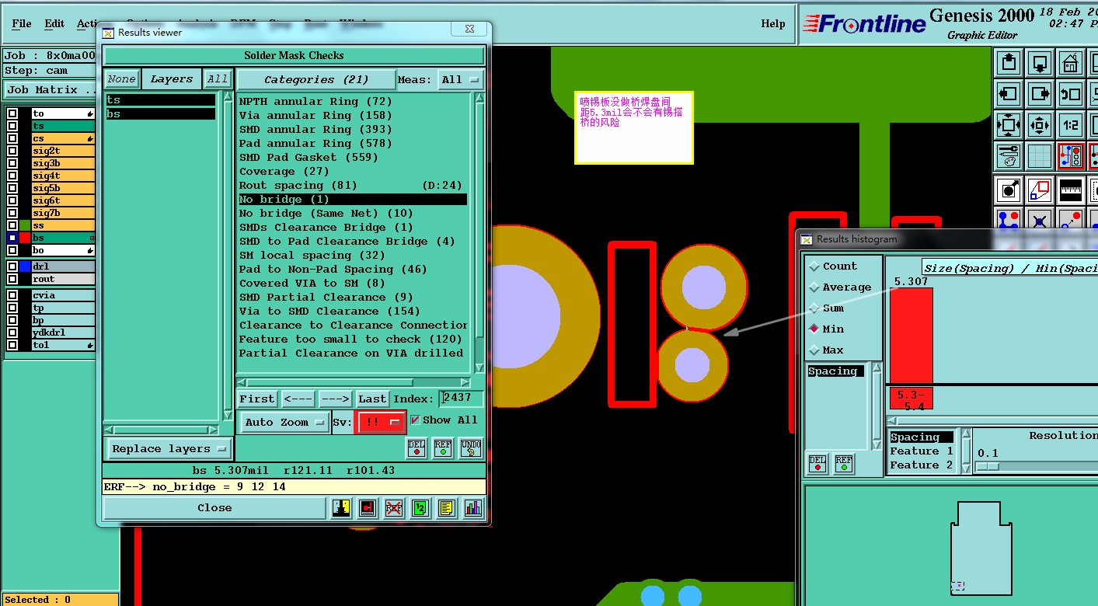
Task: Click the yellow-black silhouette icon in Results viewer
Action: [341, 508]
